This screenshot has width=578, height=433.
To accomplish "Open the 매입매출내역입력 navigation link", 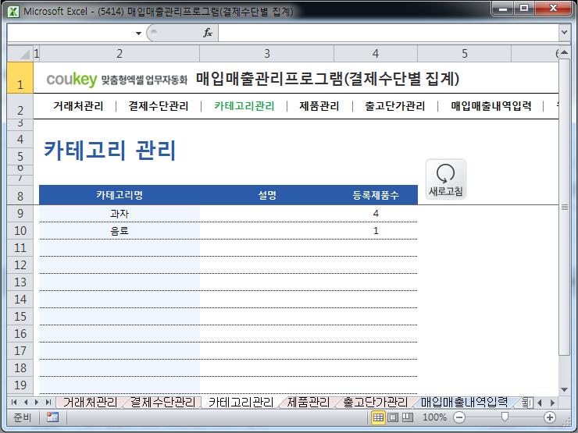I will pyautogui.click(x=491, y=106).
